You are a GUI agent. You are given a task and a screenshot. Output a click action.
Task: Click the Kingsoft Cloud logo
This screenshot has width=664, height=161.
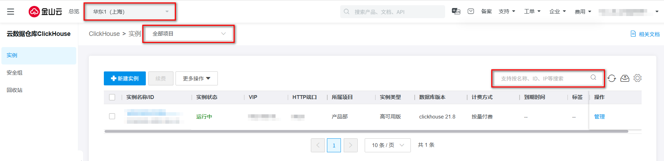coord(45,11)
